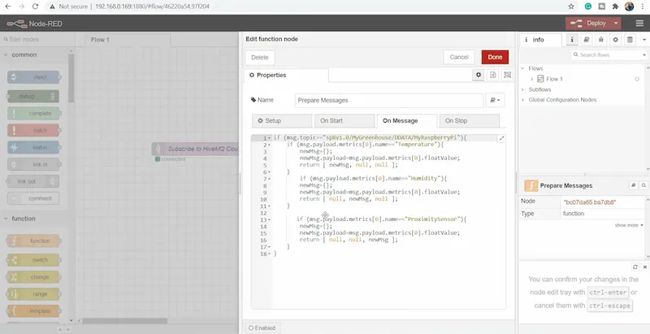Expand the Subflows section
The image size is (650, 334).
pyautogui.click(x=523, y=89)
